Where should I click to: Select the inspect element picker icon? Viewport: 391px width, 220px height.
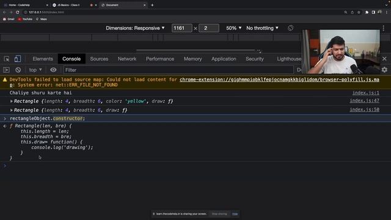(7, 59)
